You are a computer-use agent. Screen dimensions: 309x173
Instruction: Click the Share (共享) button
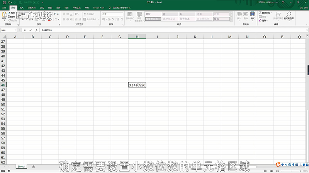tap(304, 8)
